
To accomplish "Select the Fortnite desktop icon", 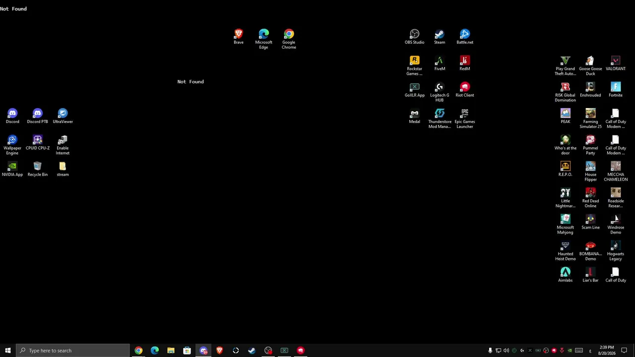I will coord(616,90).
